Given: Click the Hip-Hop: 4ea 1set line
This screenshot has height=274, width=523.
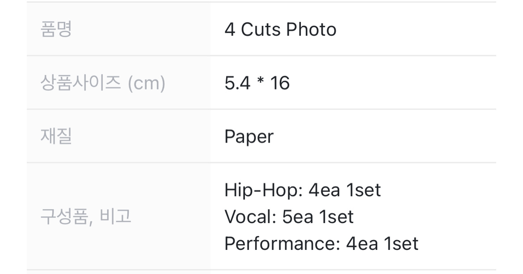Looking at the screenshot, I should pos(303,190).
